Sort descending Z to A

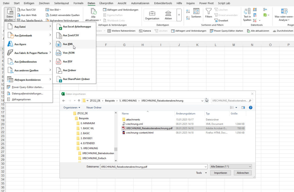tap(188, 18)
